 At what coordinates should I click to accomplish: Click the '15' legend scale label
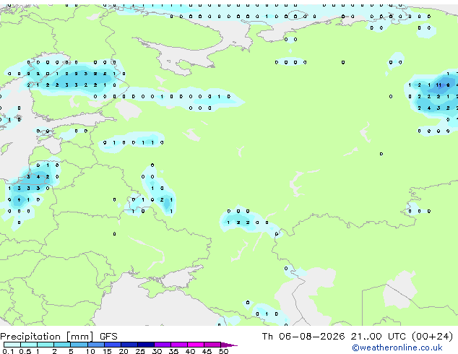click(x=107, y=351)
